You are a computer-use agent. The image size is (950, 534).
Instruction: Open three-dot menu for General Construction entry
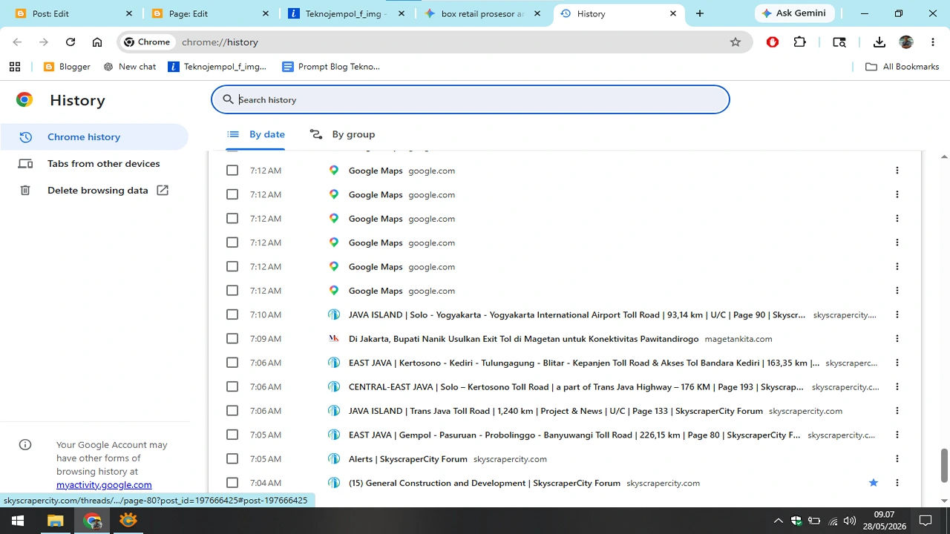pyautogui.click(x=897, y=483)
